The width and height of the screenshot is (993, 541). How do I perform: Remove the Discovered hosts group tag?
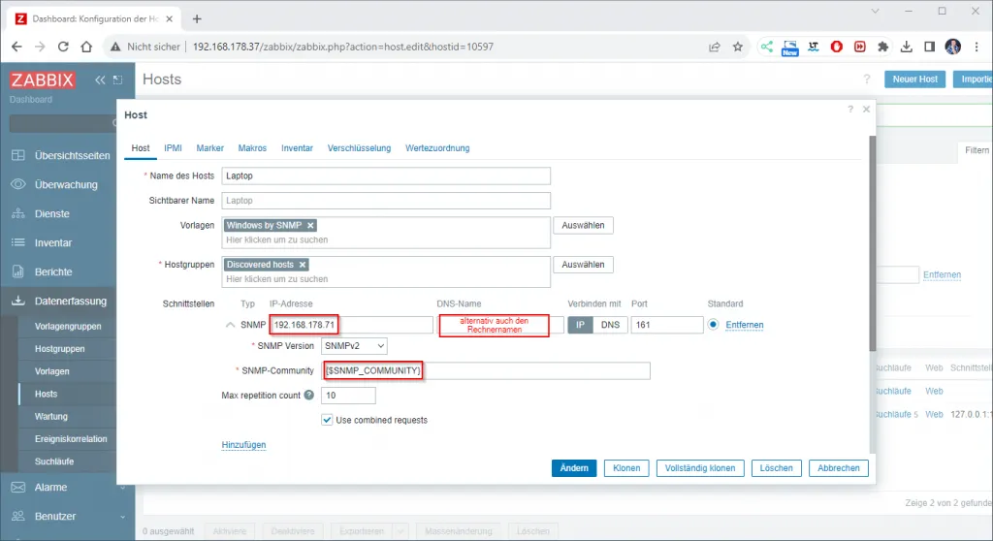(x=303, y=265)
